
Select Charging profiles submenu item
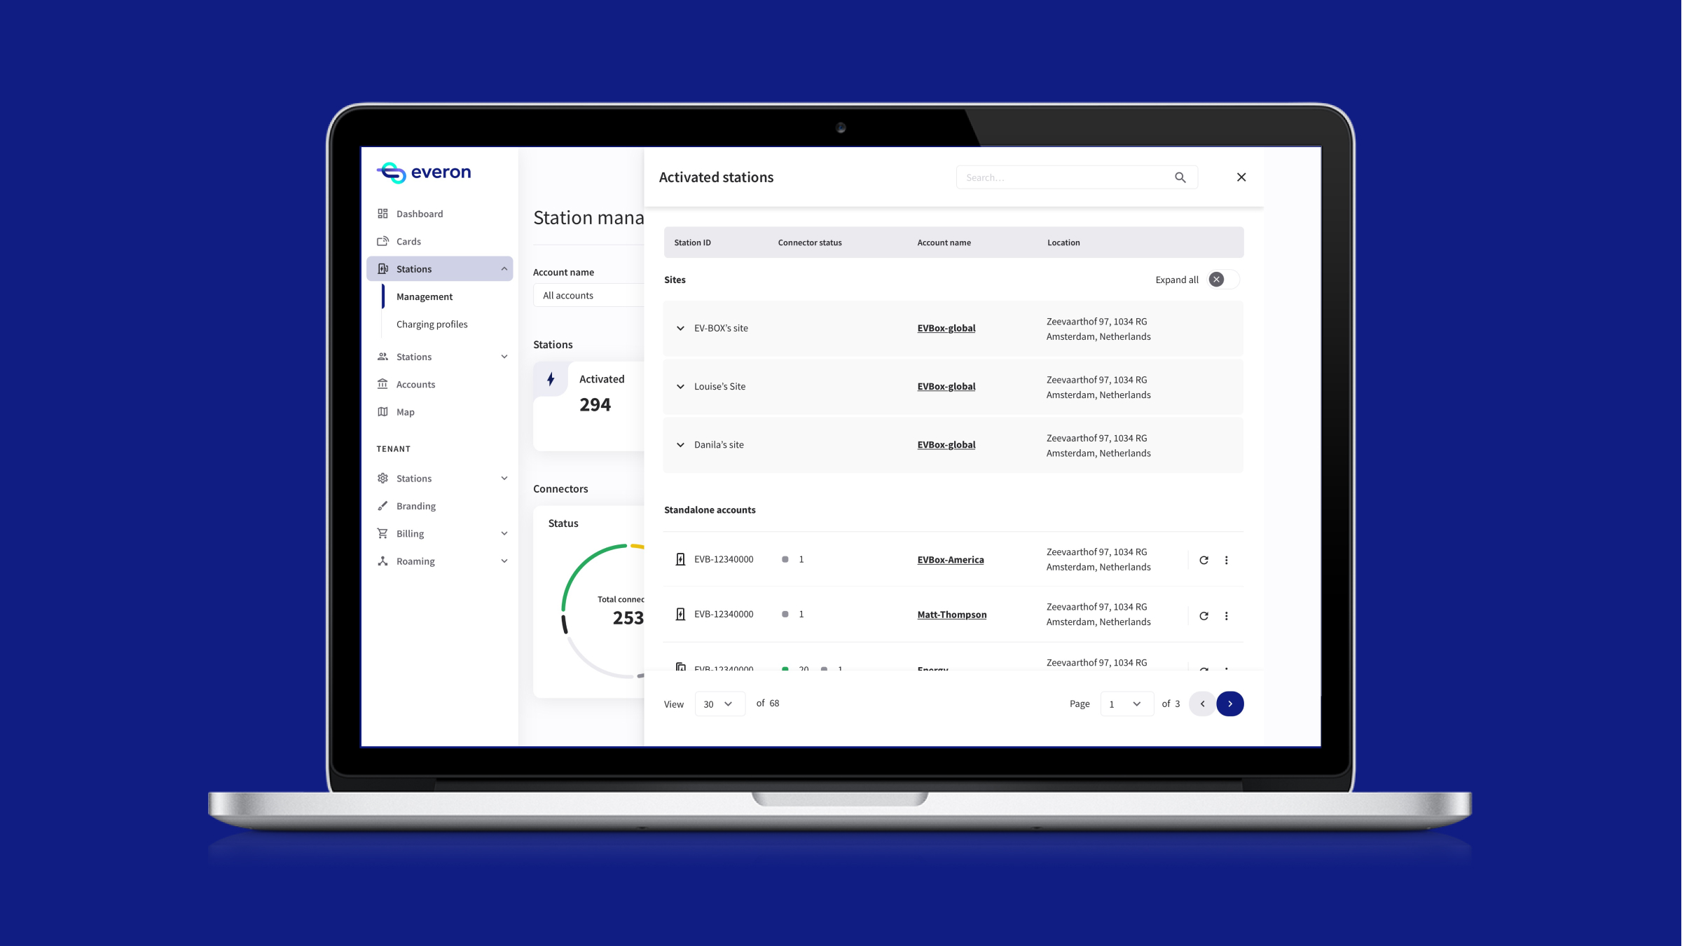[x=432, y=324]
